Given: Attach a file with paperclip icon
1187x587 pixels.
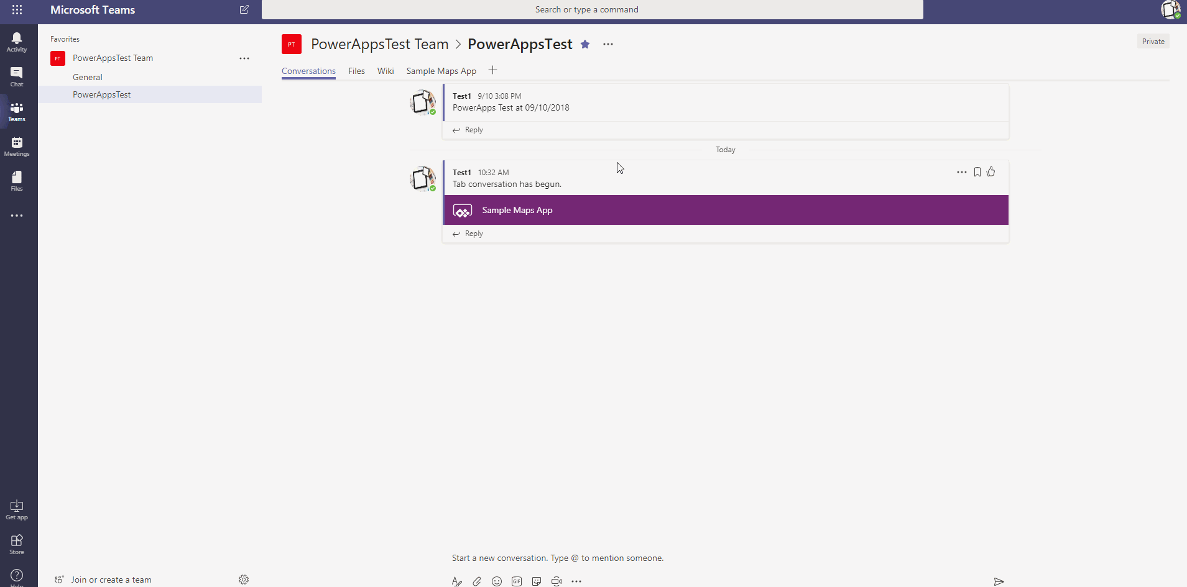Looking at the screenshot, I should [x=477, y=581].
